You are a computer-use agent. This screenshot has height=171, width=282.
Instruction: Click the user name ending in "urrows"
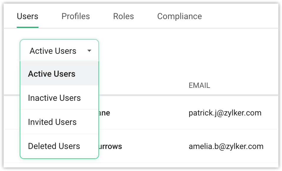110,146
